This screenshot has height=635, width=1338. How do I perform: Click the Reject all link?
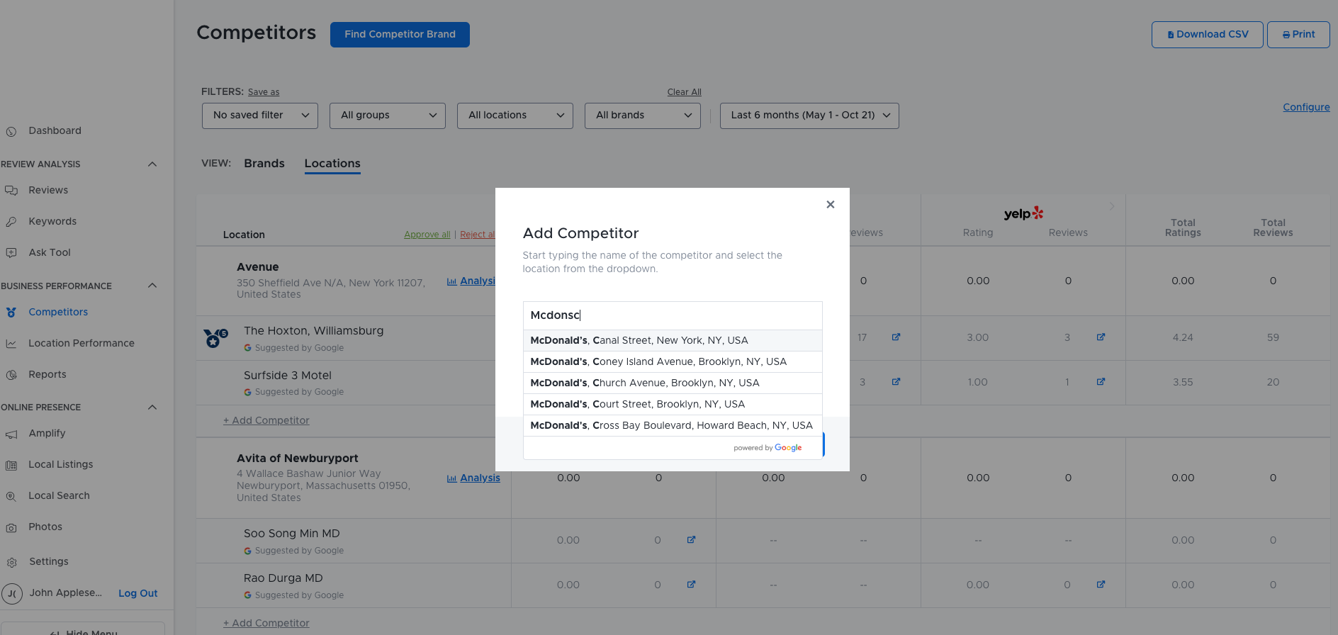point(478,235)
